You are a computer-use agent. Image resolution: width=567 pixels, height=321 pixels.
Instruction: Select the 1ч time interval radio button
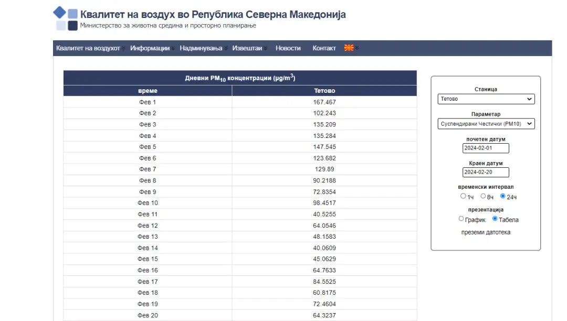[463, 196]
